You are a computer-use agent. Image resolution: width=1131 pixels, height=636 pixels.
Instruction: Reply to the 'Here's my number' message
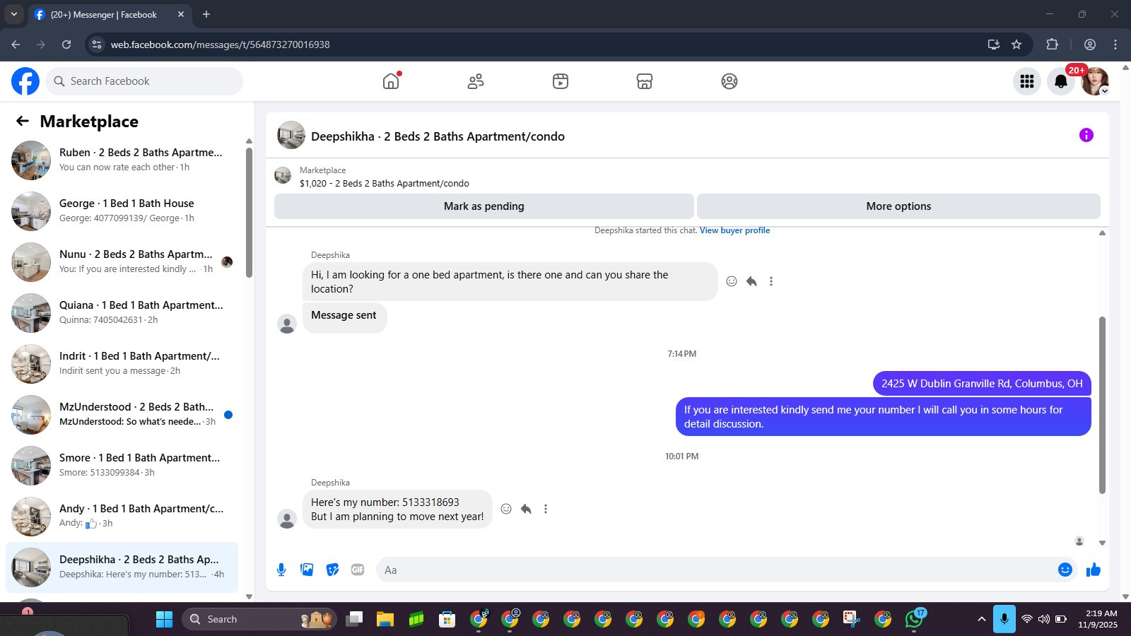point(526,509)
